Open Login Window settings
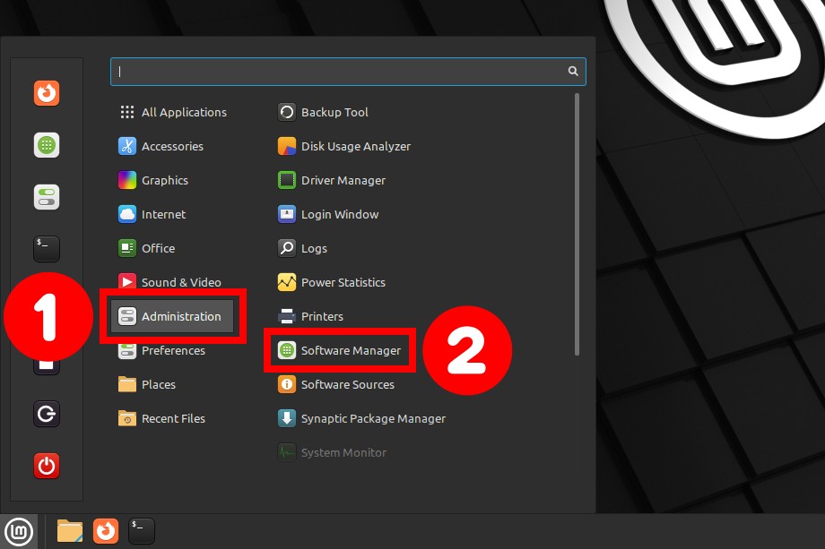The width and height of the screenshot is (825, 549). click(328, 214)
